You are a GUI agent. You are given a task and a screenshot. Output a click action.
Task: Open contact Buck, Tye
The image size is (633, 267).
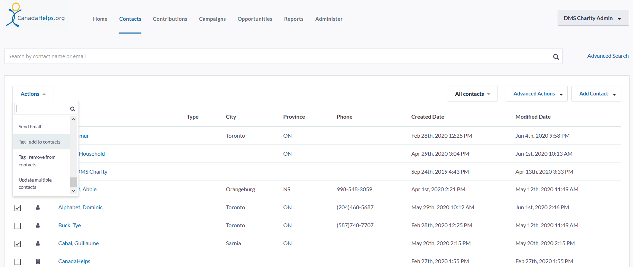coord(69,225)
